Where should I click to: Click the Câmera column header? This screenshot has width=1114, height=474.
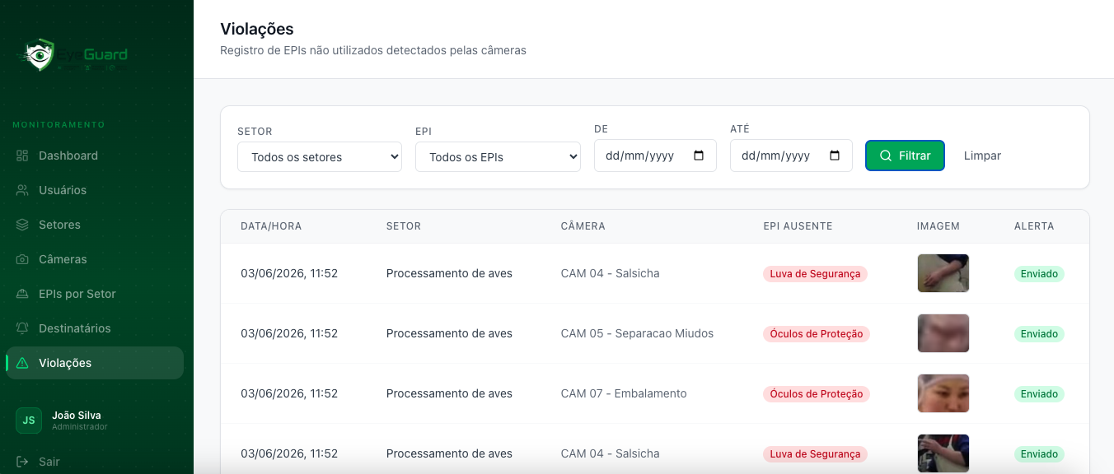[583, 226]
